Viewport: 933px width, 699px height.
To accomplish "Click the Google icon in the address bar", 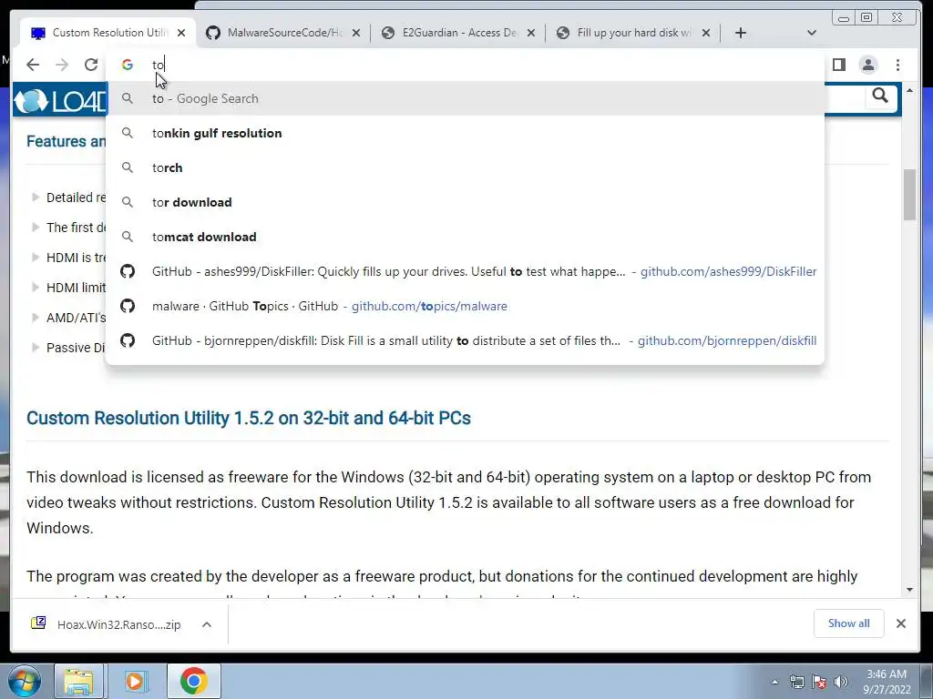I will 128,65.
